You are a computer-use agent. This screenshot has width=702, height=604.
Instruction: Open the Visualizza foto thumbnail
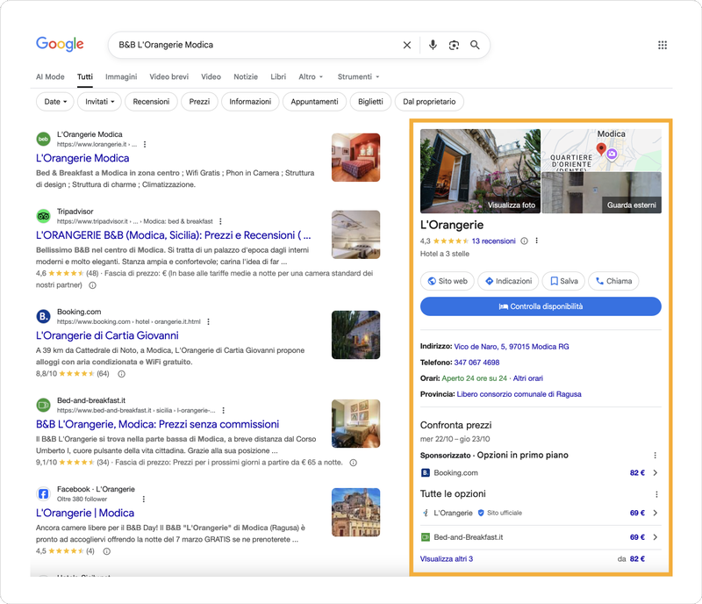pos(480,171)
